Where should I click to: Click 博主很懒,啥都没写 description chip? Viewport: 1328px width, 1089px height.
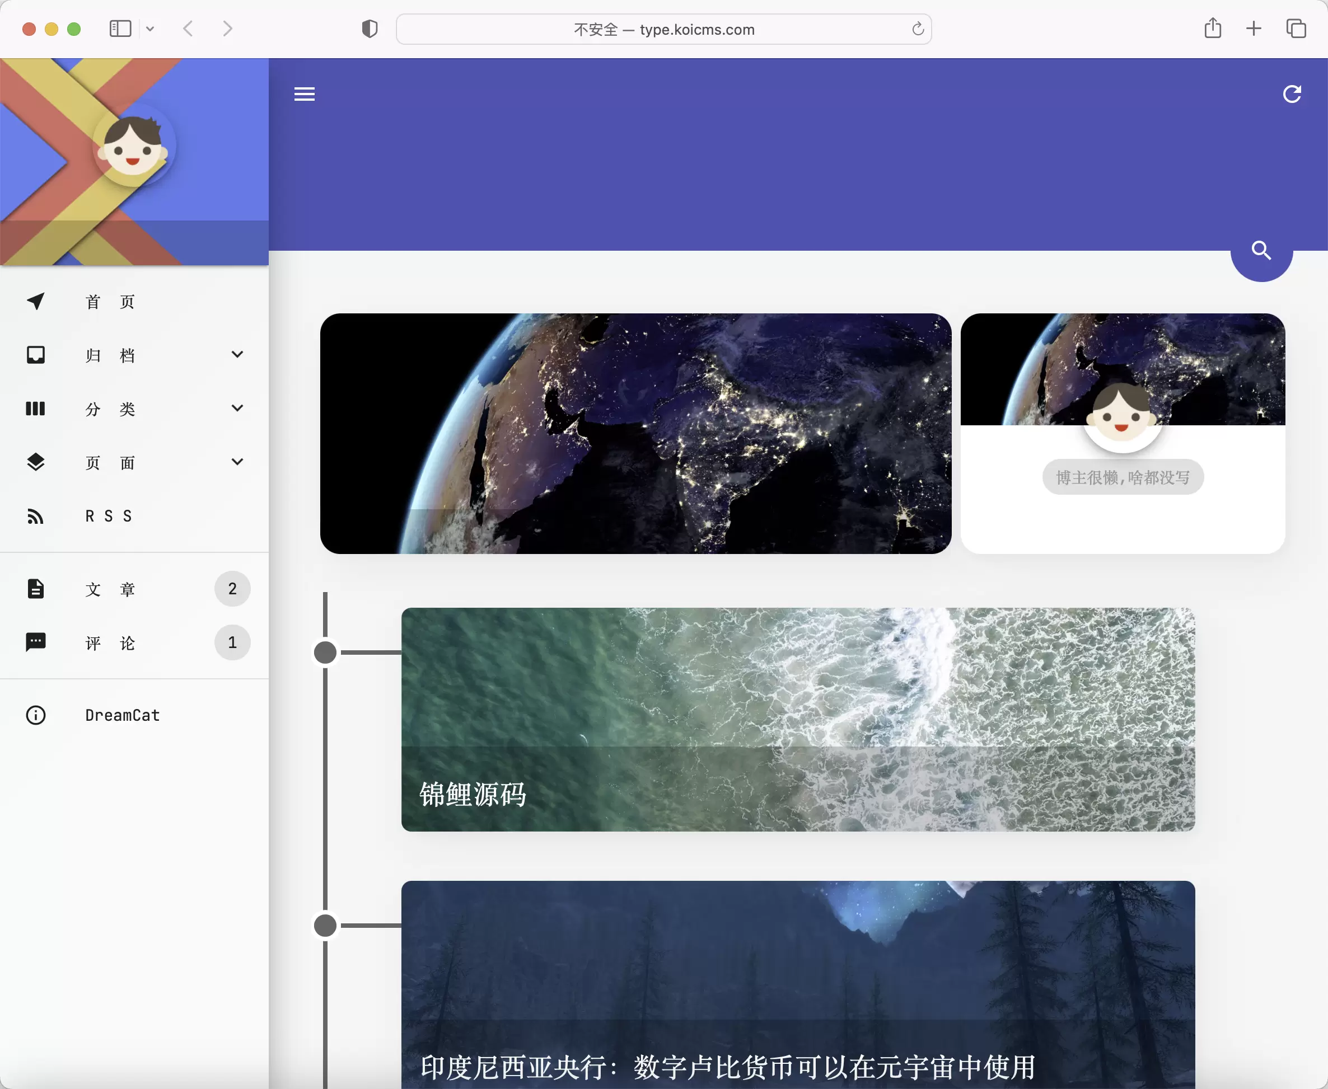[1123, 477]
